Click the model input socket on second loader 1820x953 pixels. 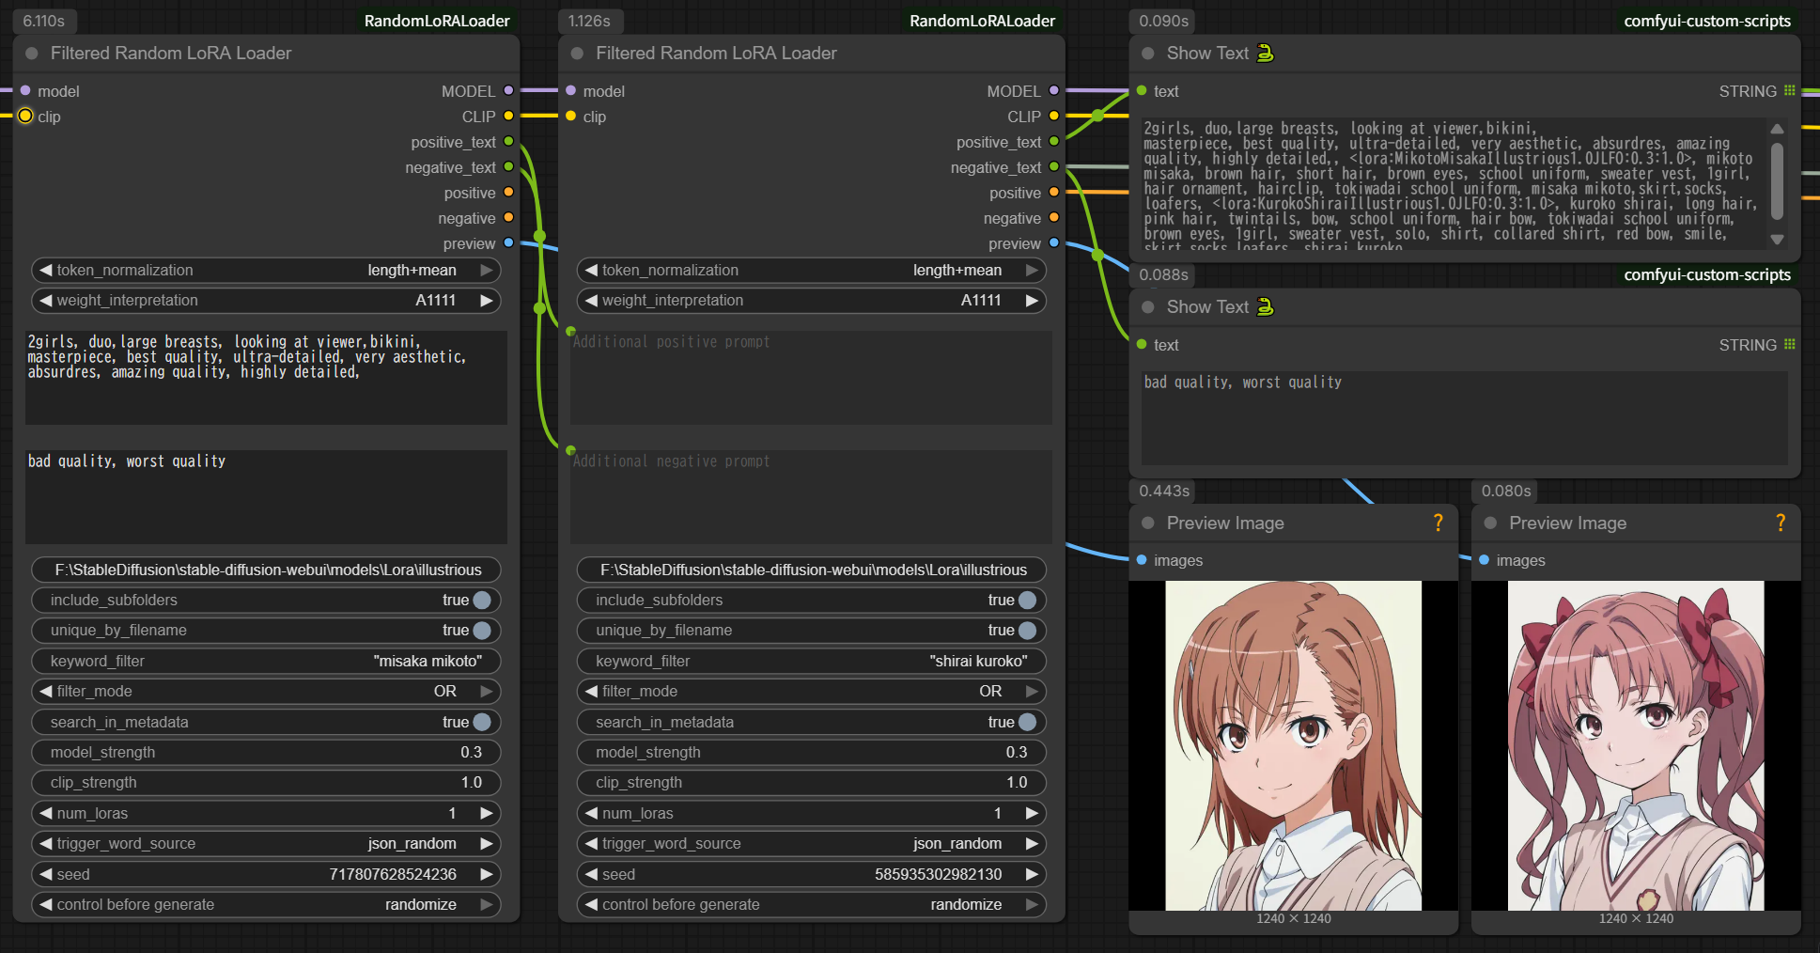(x=570, y=90)
